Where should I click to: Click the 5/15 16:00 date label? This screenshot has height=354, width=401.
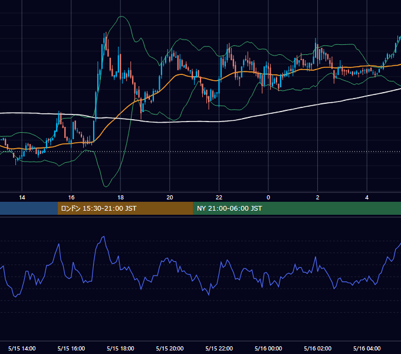pyautogui.click(x=71, y=348)
